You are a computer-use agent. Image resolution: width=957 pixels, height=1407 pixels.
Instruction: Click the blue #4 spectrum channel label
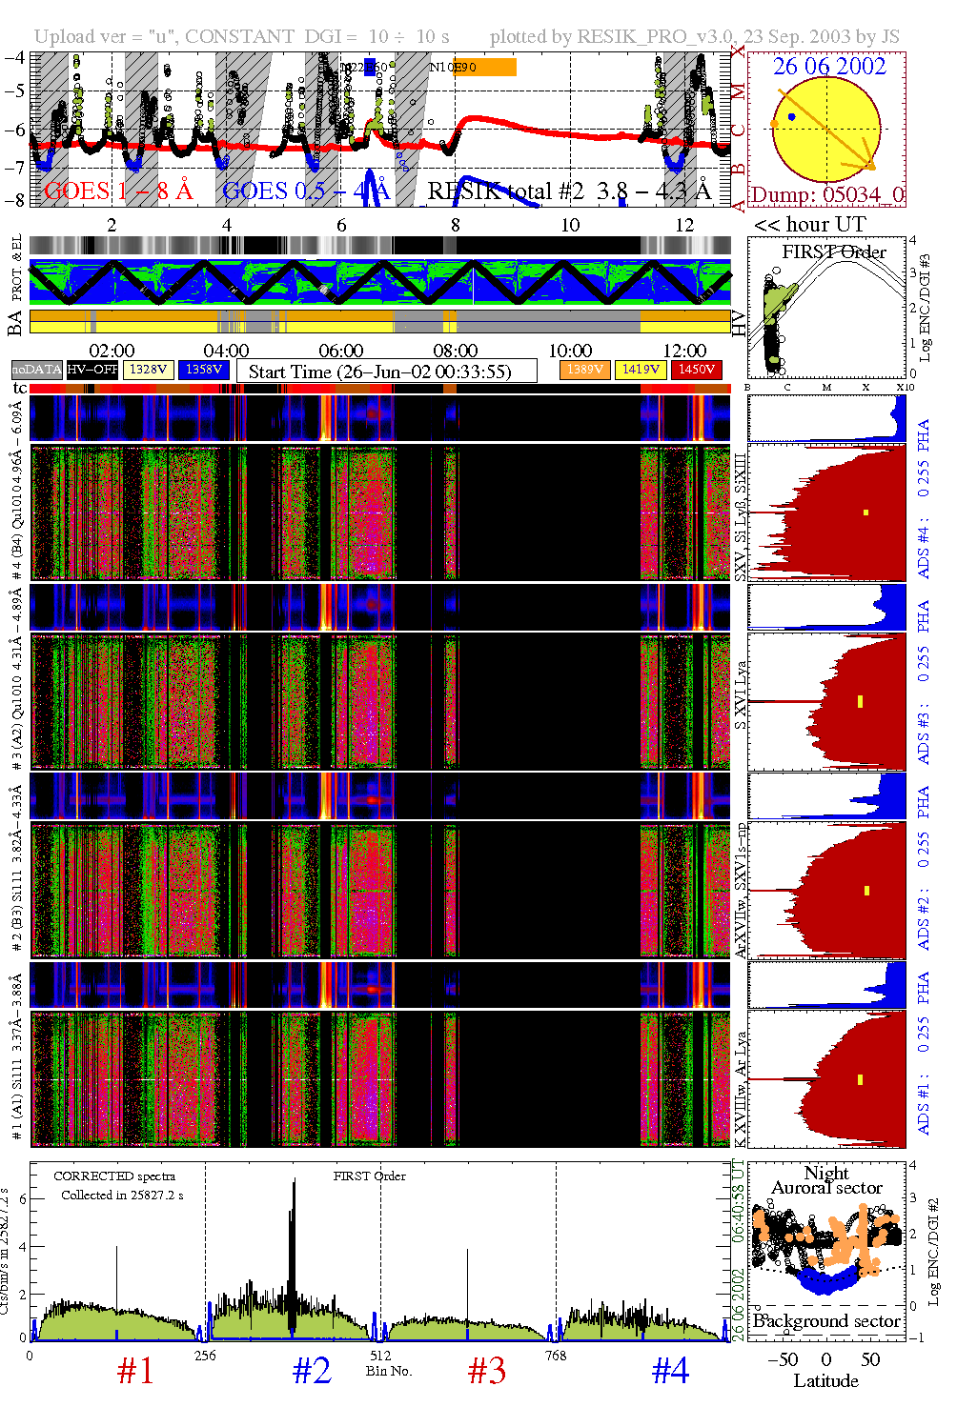point(670,1371)
